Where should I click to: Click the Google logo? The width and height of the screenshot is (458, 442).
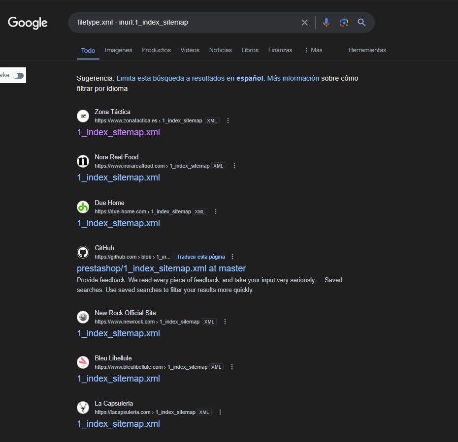click(x=28, y=23)
